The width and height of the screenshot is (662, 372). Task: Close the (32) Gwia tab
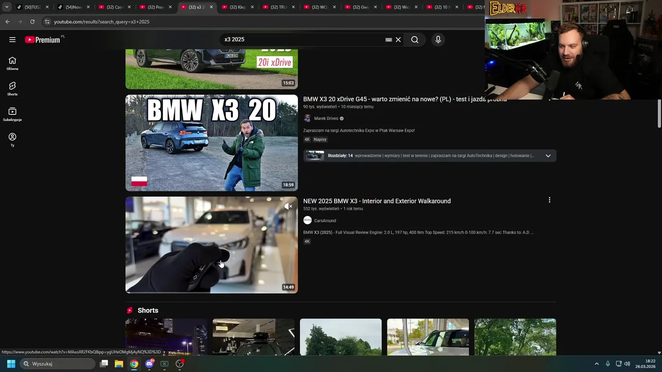375,7
